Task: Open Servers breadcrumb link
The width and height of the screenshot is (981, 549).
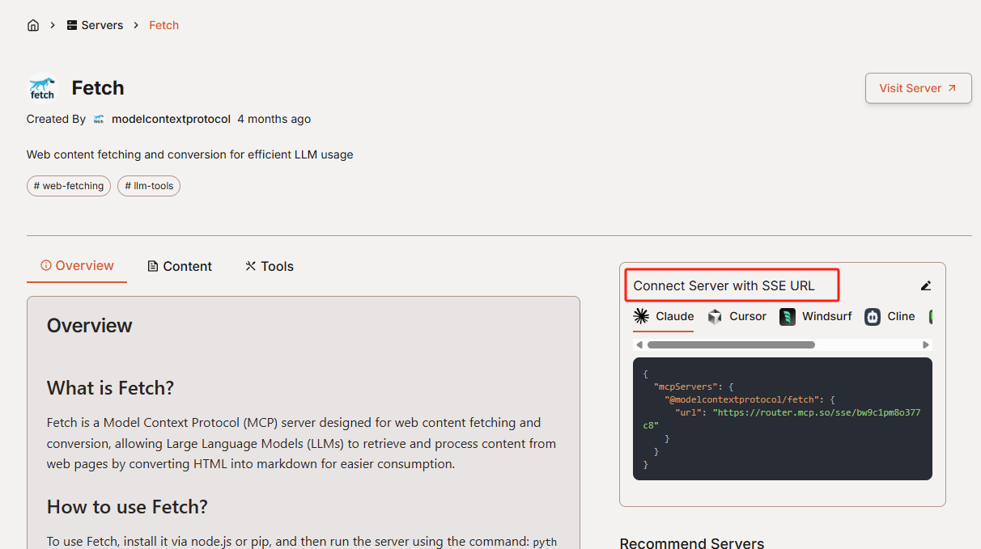Action: click(x=95, y=25)
